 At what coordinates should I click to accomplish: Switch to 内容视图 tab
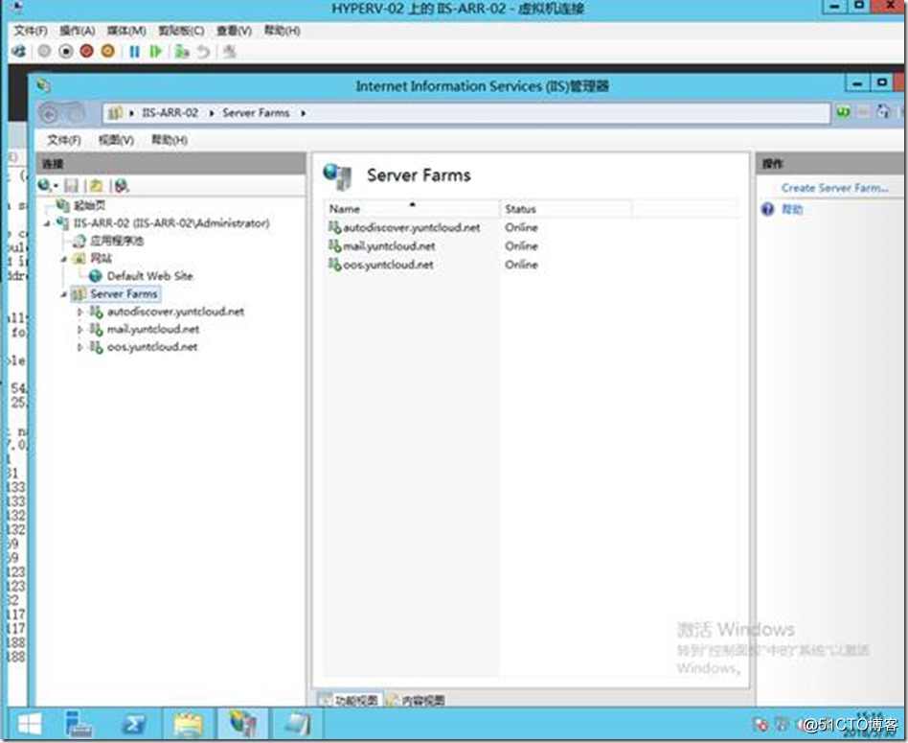[417, 700]
